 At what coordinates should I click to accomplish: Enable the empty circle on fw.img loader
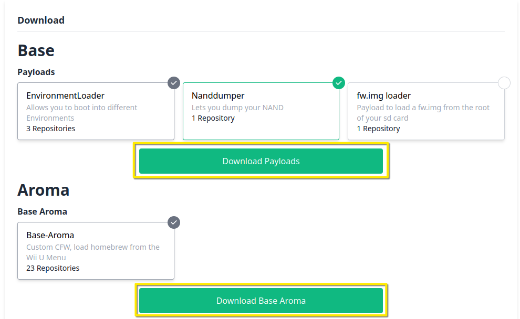tap(504, 83)
